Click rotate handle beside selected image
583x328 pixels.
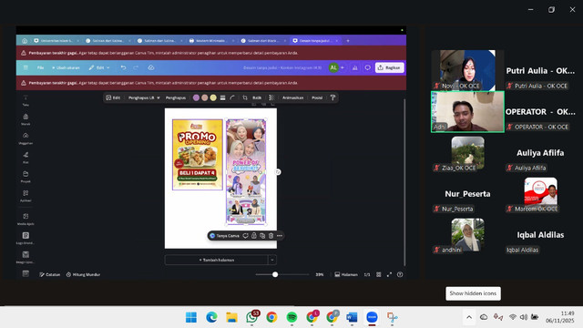coord(278,172)
